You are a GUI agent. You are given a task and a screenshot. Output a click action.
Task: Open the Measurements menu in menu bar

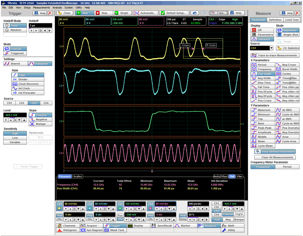click(x=41, y=7)
